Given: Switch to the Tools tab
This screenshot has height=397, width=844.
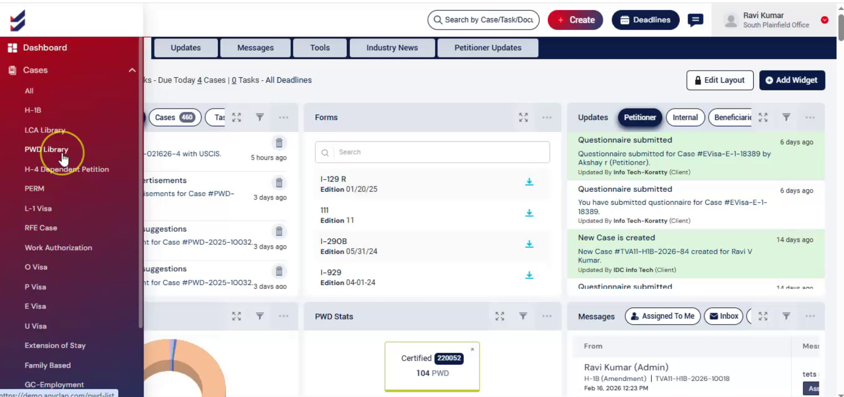Looking at the screenshot, I should click(320, 48).
